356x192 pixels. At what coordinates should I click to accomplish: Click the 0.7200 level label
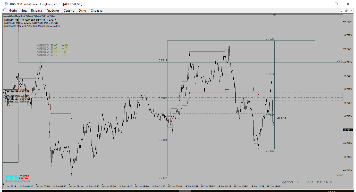(270, 115)
